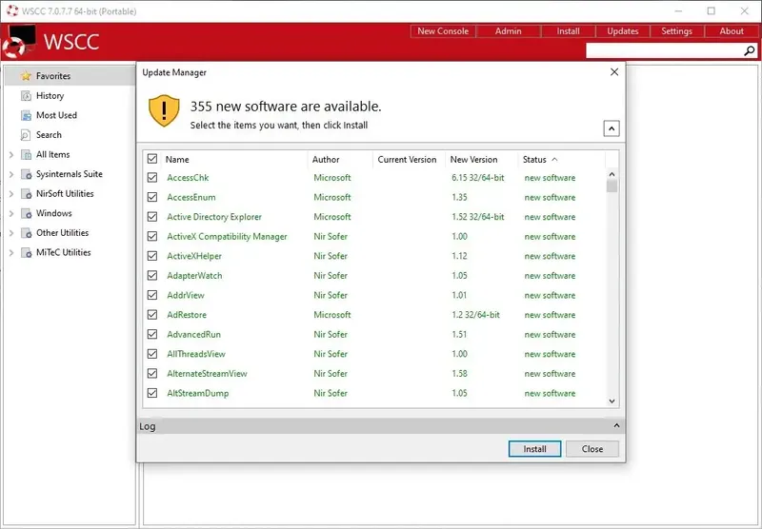Click the list scrollbar up arrow
Viewport: 762px width, 529px height.
[612, 174]
